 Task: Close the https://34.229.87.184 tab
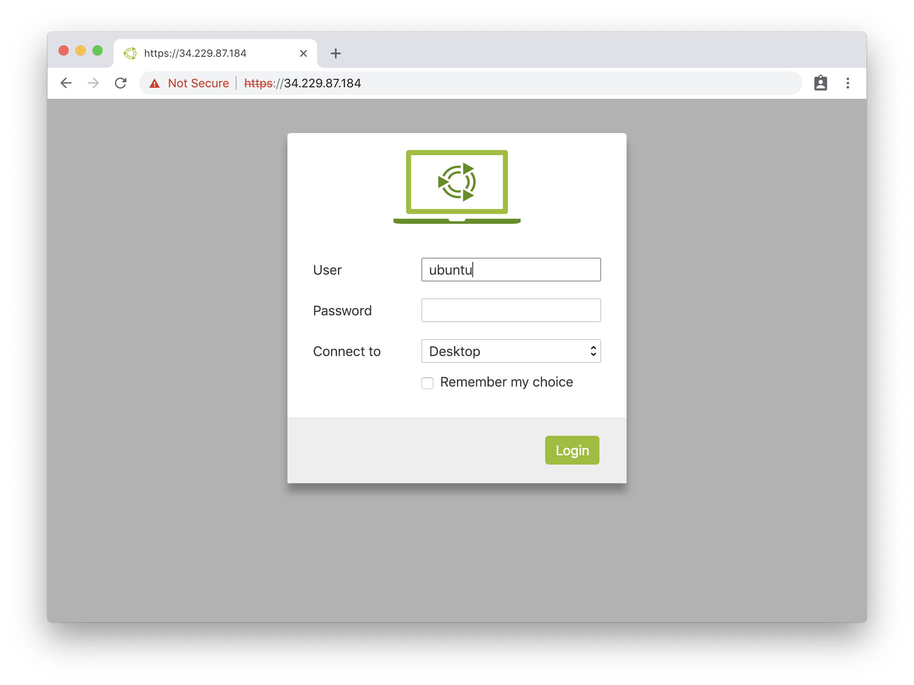point(304,53)
